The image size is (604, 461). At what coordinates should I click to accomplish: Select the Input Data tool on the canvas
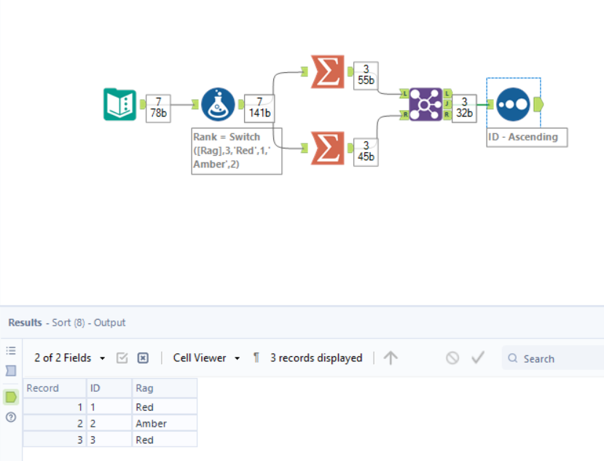click(x=119, y=104)
